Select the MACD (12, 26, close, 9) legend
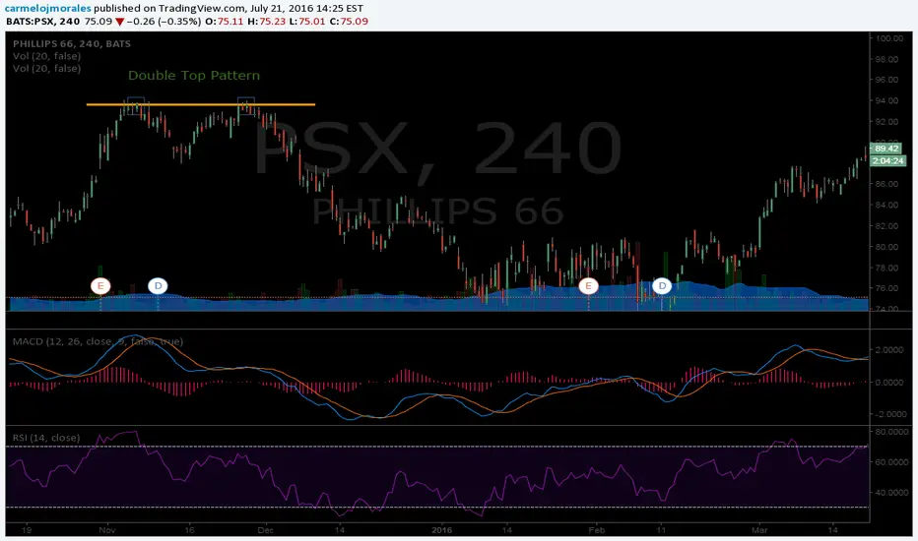The image size is (918, 541). coord(98,341)
